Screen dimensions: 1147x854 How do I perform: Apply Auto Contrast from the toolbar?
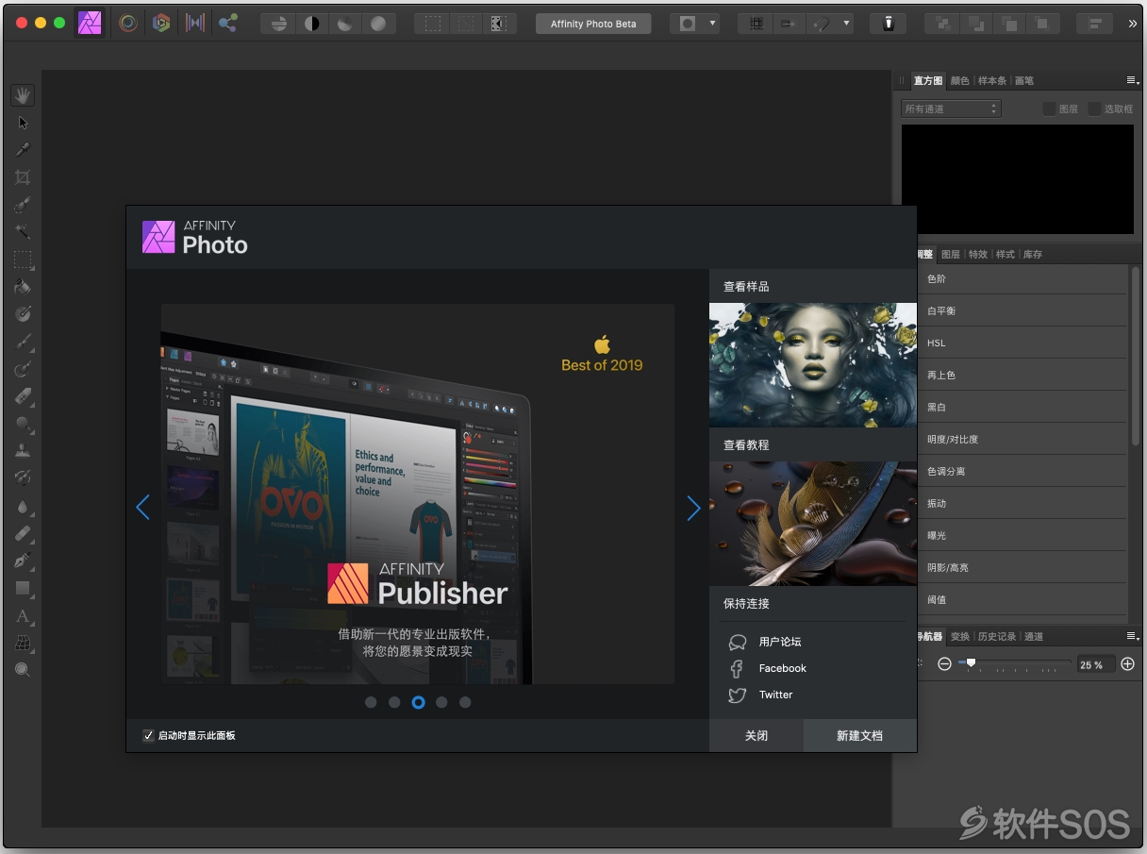(311, 24)
